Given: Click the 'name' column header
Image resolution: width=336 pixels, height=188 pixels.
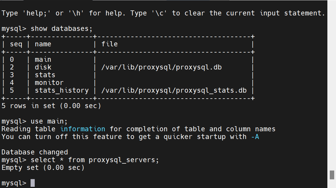Looking at the screenshot, I should coord(43,44).
